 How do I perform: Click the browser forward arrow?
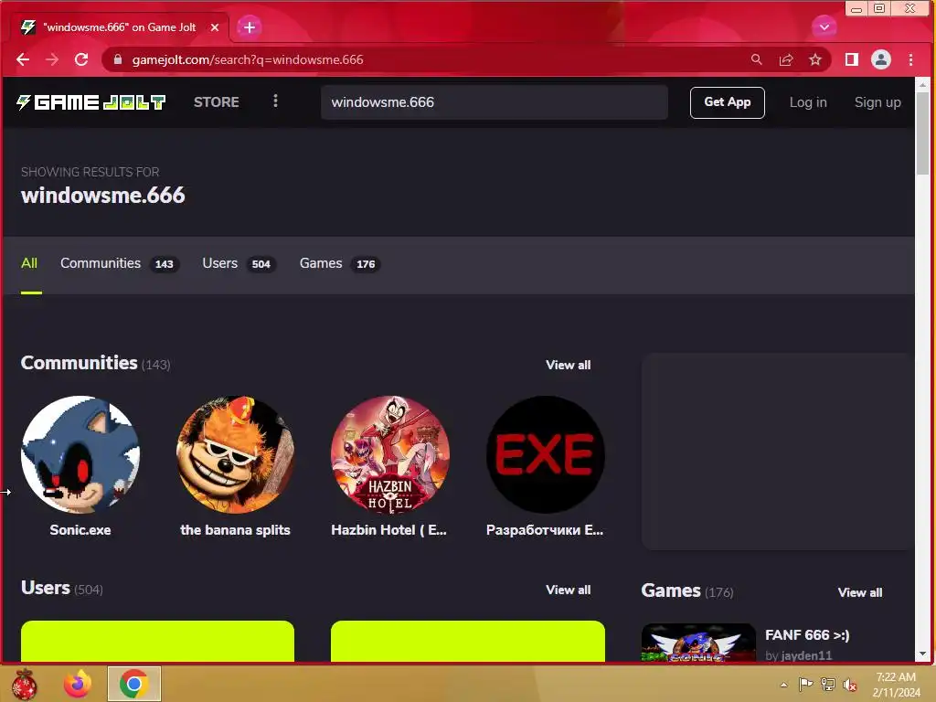pos(52,59)
